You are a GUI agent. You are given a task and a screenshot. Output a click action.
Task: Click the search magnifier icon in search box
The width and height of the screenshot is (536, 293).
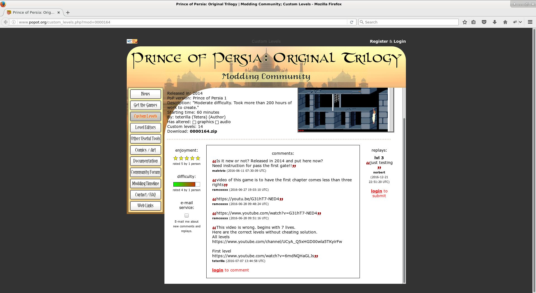click(x=362, y=22)
